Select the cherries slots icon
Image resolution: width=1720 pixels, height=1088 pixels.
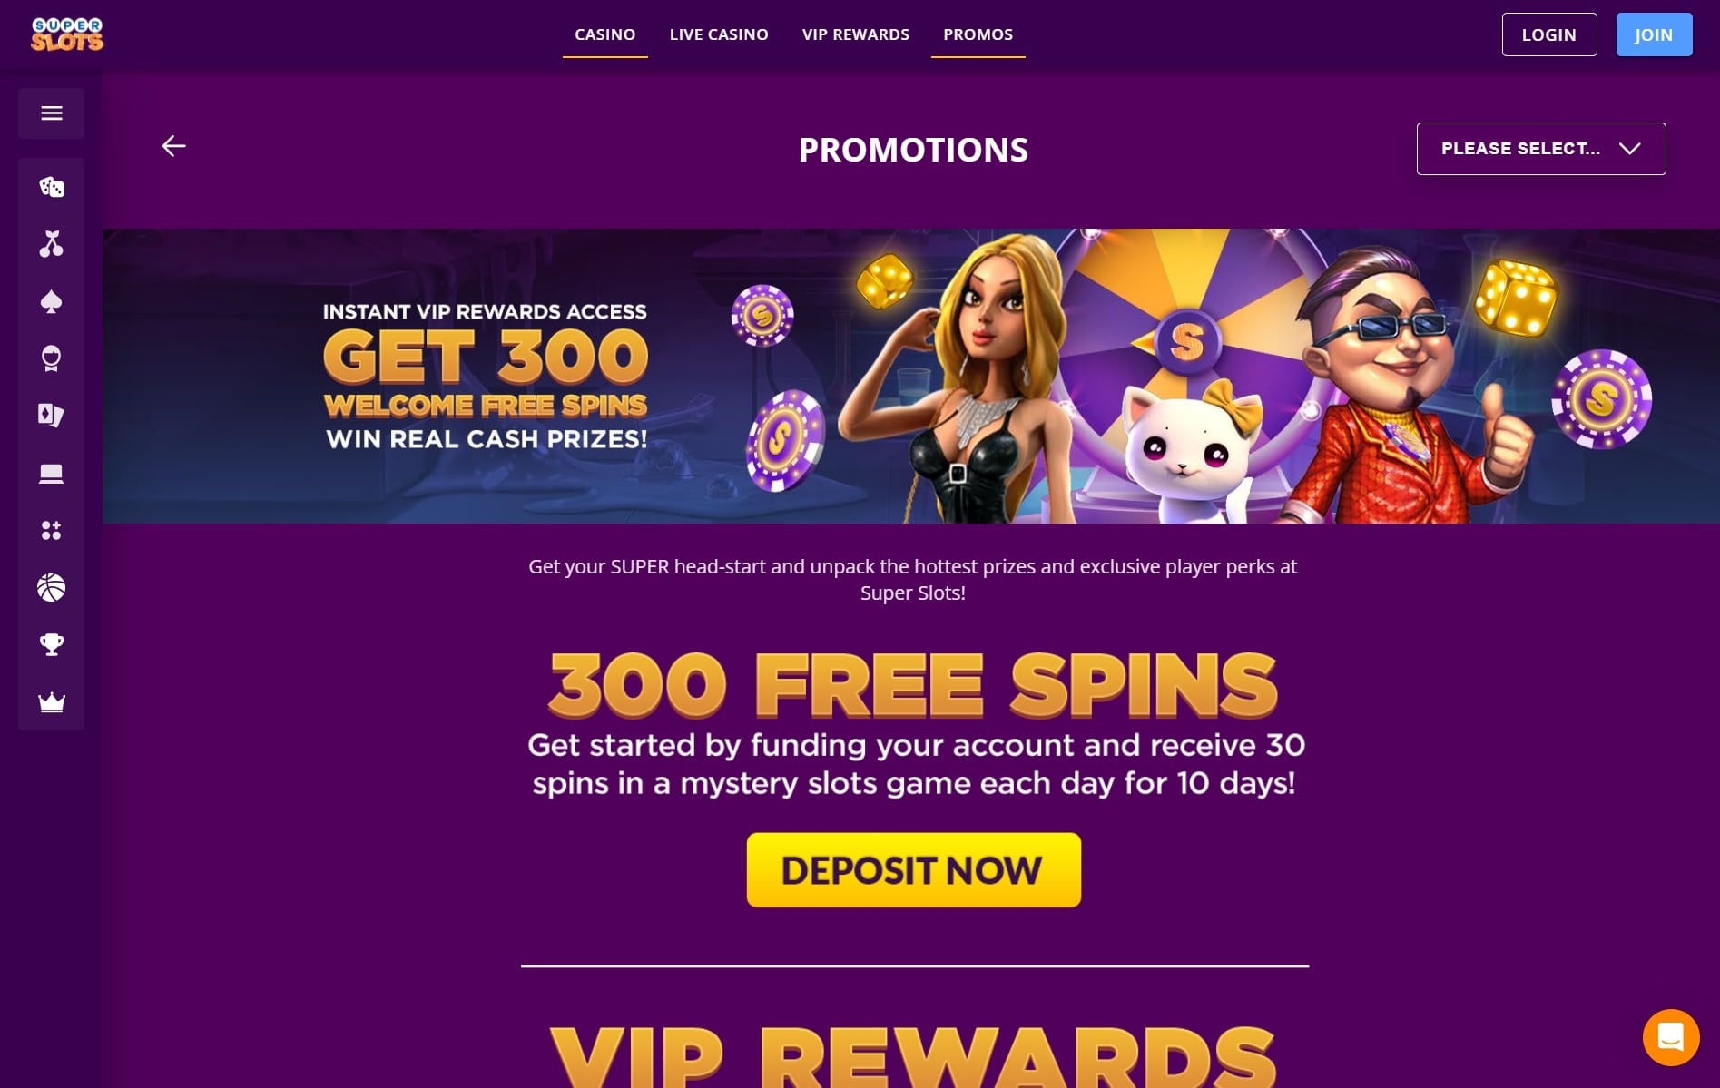click(52, 244)
